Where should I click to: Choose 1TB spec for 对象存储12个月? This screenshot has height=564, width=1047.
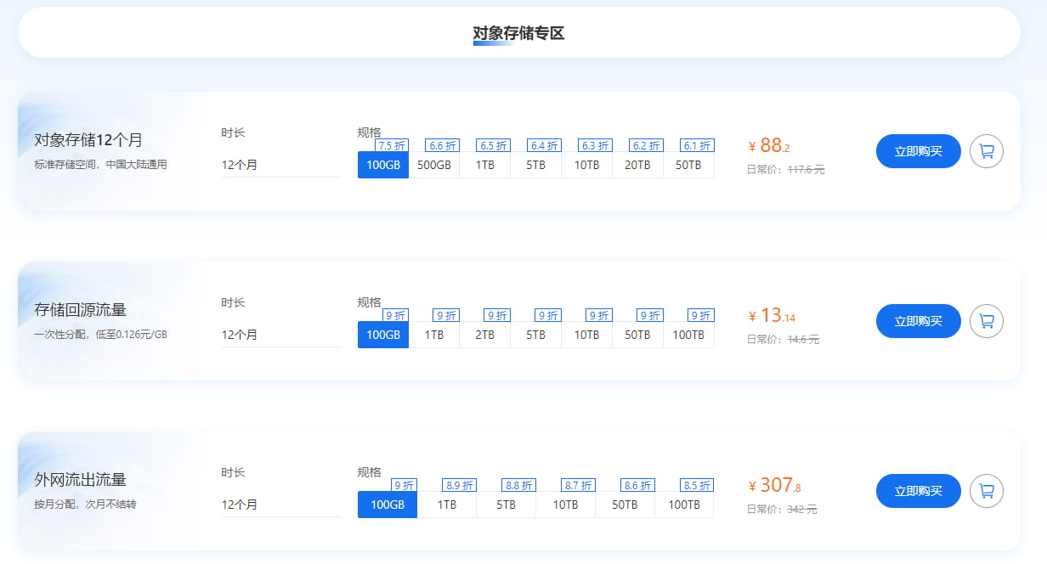tap(485, 165)
